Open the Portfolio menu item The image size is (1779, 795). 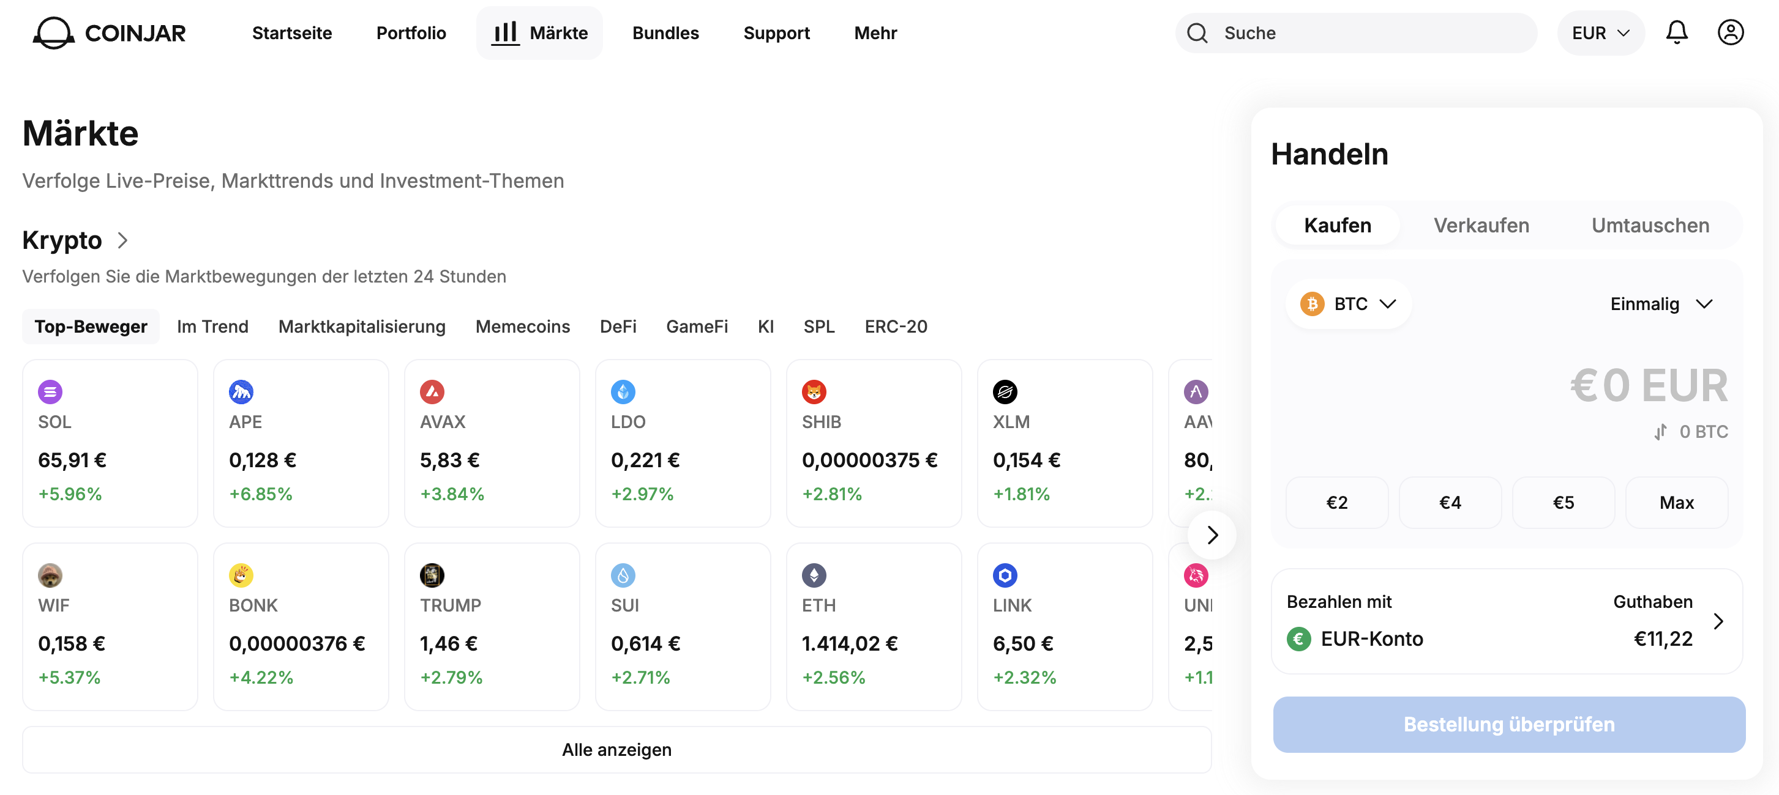point(411,32)
